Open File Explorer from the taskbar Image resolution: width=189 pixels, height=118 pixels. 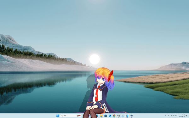click(x=101, y=116)
